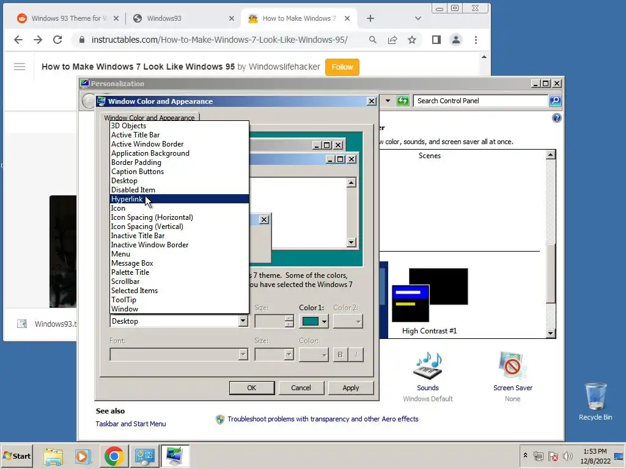Show hidden tray icons arrow

click(x=525, y=455)
